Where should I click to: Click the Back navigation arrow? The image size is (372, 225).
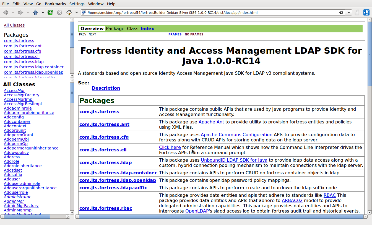point(6,12)
